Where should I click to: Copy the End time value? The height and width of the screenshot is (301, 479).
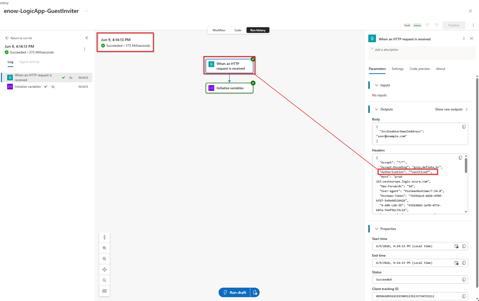click(464, 263)
